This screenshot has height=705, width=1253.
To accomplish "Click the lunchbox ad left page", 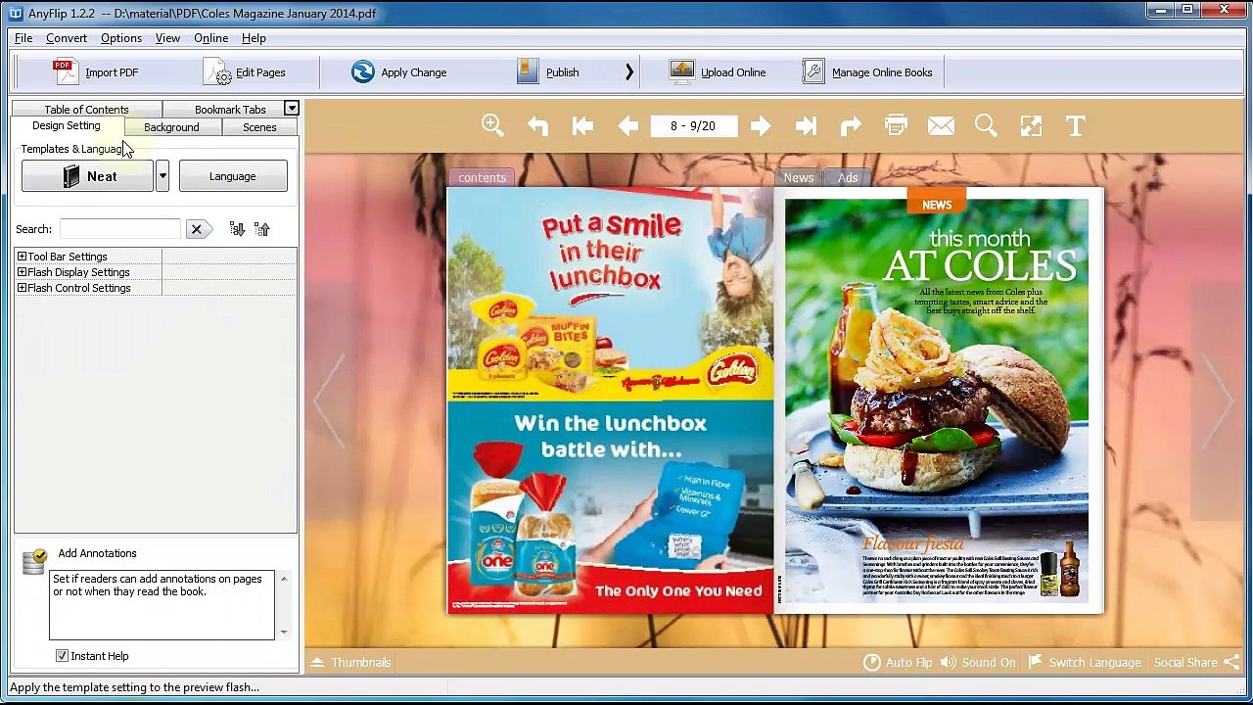I will pos(611,400).
